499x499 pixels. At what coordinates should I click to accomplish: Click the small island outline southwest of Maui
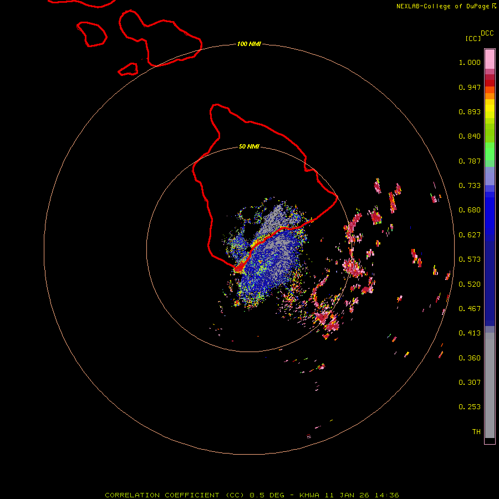click(x=128, y=69)
